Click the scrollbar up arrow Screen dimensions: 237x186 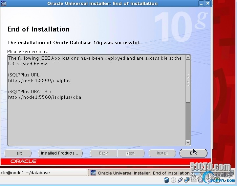point(188,57)
